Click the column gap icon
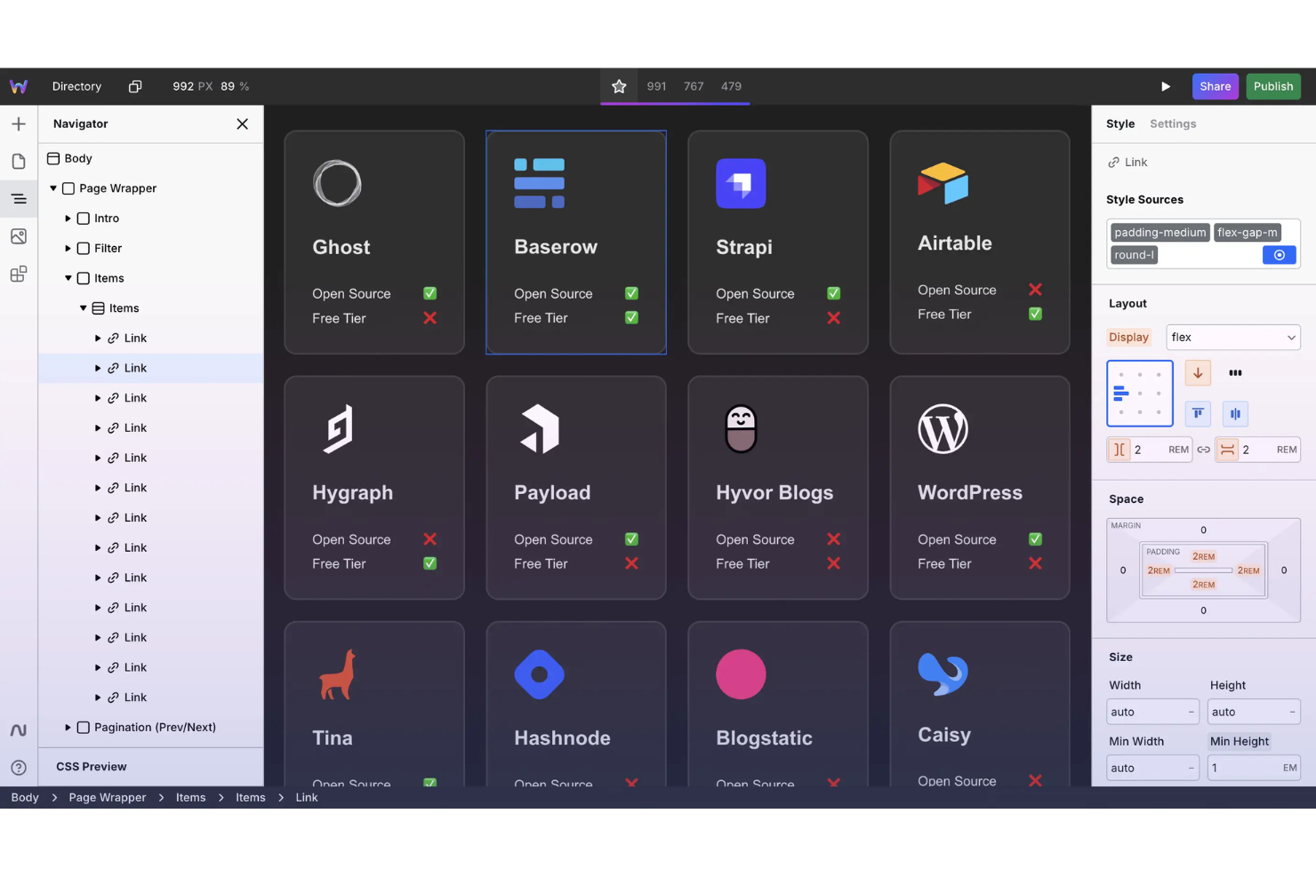This screenshot has width=1316, height=877. click(x=1119, y=450)
